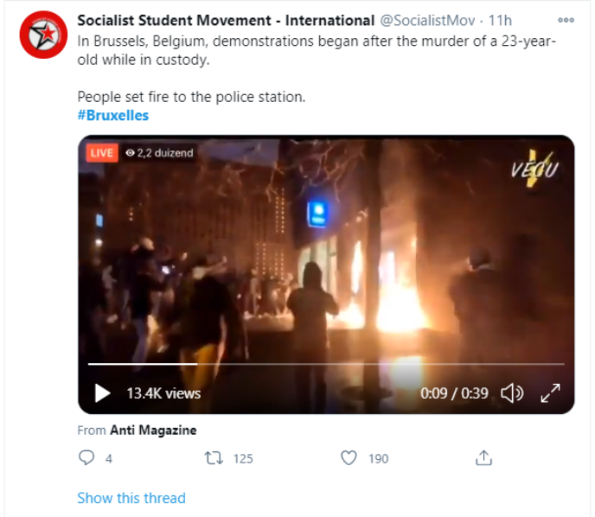Click the Show this thread link
Screen dimensions: 595x517
click(131, 498)
